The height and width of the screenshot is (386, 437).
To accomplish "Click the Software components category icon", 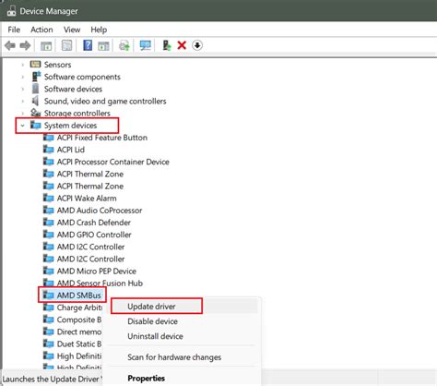I will 36,77.
